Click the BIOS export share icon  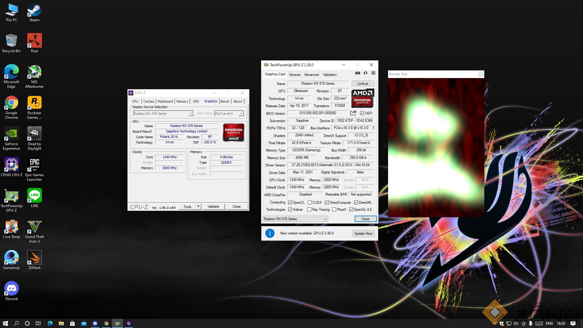(x=353, y=113)
